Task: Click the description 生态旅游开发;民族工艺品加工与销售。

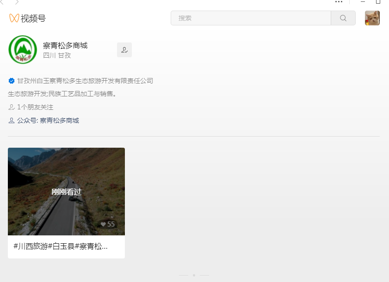Action: (x=62, y=94)
